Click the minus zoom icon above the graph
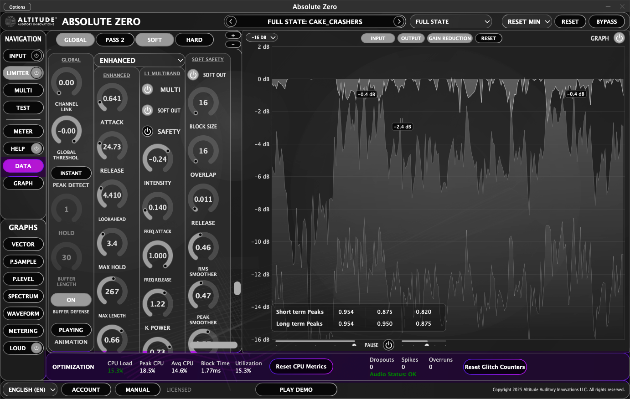This screenshot has width=630, height=399. point(233,44)
